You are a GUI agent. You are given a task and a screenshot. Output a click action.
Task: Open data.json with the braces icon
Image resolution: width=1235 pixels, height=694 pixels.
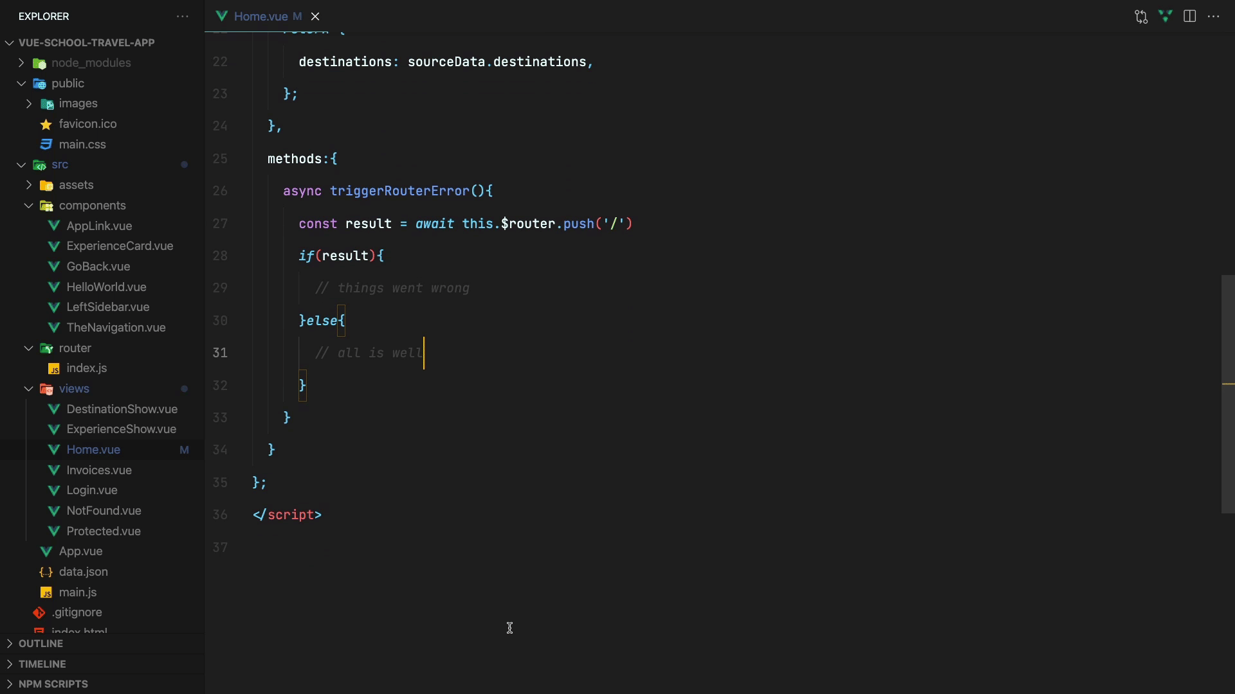click(83, 572)
